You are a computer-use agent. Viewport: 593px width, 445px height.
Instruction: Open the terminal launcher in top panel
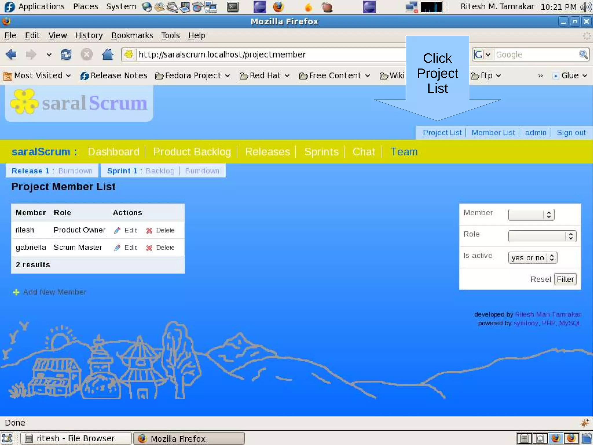coord(233,7)
